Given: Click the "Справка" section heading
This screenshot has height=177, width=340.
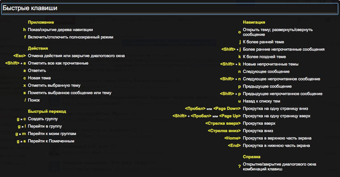Looking at the screenshot, I should (251, 157).
